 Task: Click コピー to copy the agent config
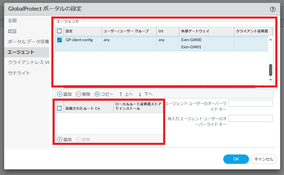pyautogui.click(x=104, y=94)
